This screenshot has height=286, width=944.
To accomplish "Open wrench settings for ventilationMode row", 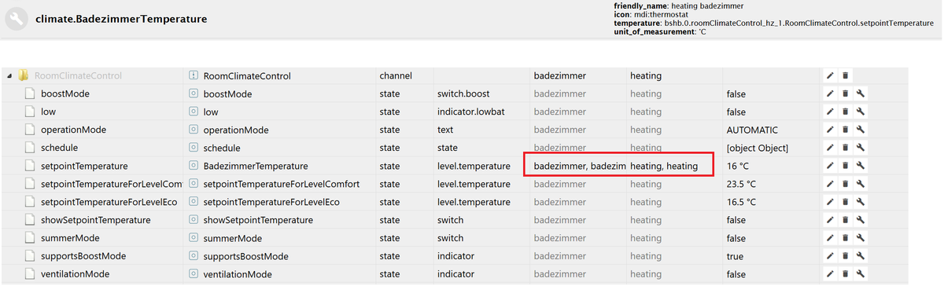I will click(861, 274).
